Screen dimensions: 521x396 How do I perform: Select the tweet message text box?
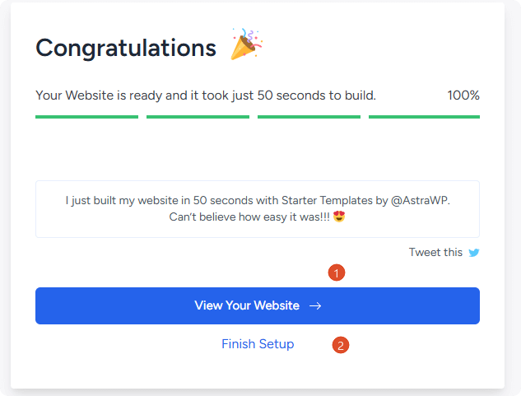[257, 209]
